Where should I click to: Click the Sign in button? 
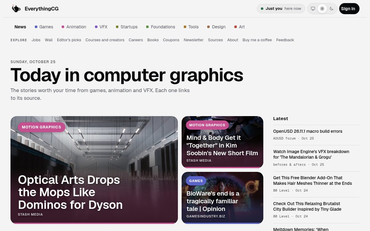[x=349, y=9]
